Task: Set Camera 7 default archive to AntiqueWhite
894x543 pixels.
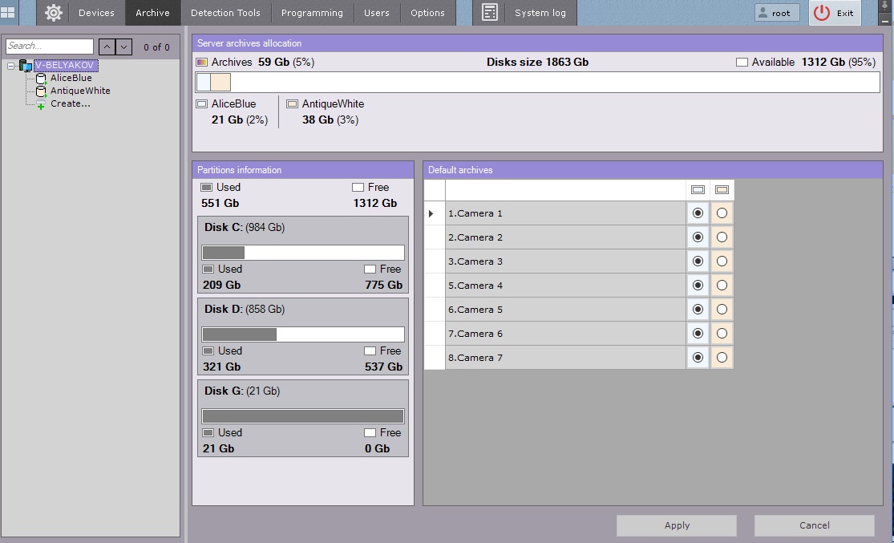Action: pyautogui.click(x=722, y=358)
